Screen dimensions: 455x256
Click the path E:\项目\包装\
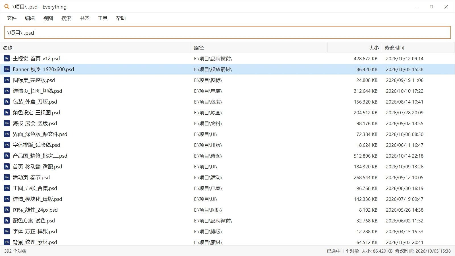[208, 102]
